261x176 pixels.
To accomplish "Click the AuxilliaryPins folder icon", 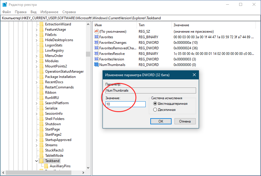I will [46, 166].
